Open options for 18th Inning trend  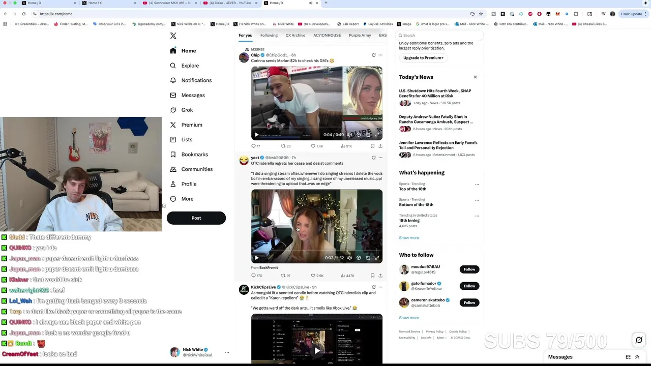click(477, 216)
